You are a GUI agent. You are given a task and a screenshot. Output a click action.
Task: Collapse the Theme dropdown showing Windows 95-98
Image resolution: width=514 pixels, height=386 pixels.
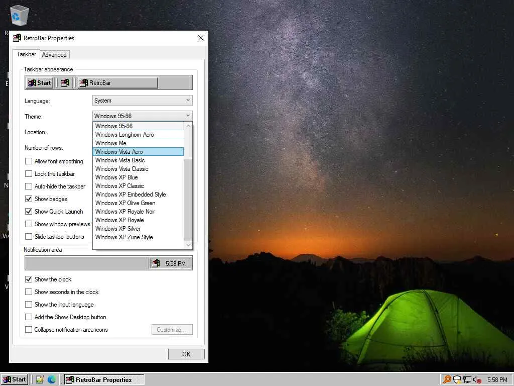click(142, 116)
